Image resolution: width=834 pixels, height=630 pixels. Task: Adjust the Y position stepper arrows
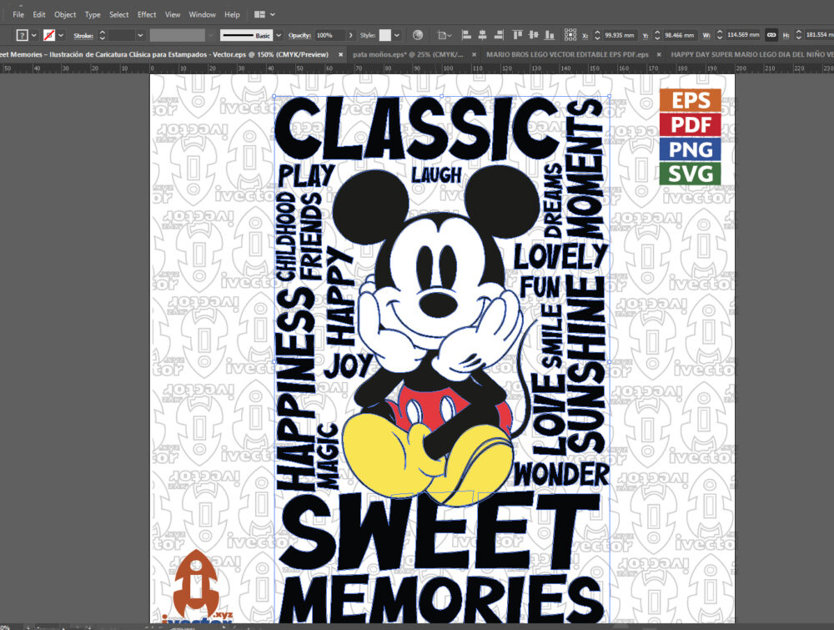point(657,35)
